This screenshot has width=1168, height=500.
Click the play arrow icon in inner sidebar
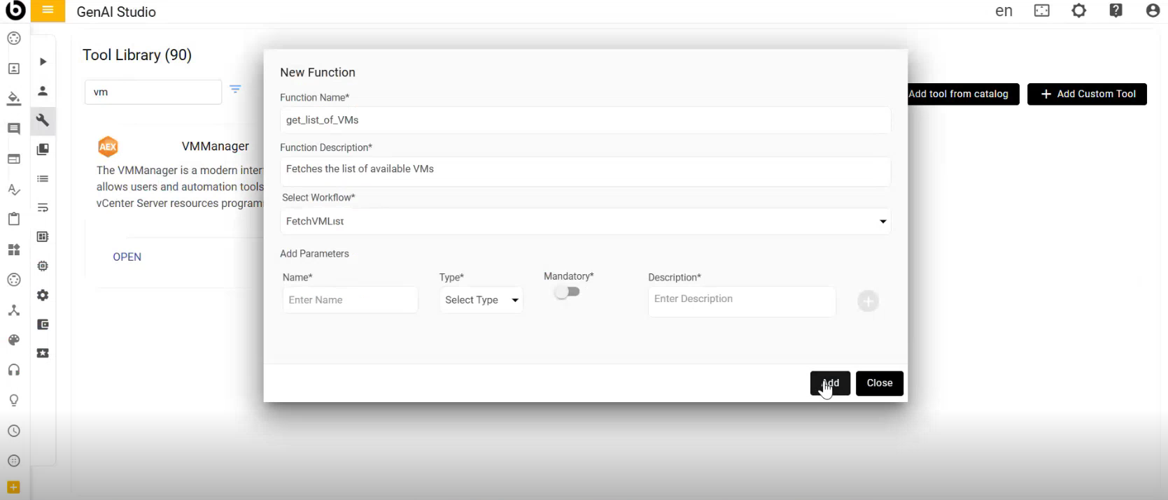pos(43,62)
